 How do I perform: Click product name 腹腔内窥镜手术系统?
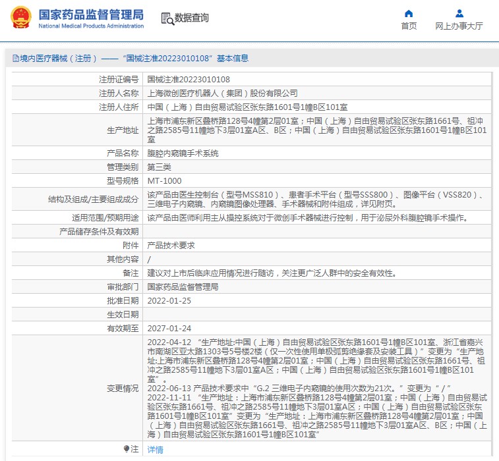tap(183, 153)
